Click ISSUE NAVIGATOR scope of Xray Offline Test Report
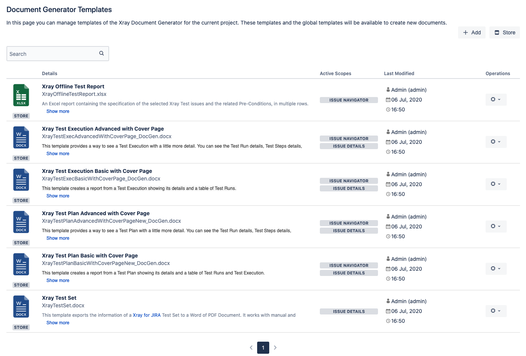Image resolution: width=526 pixels, height=356 pixels. click(x=349, y=100)
